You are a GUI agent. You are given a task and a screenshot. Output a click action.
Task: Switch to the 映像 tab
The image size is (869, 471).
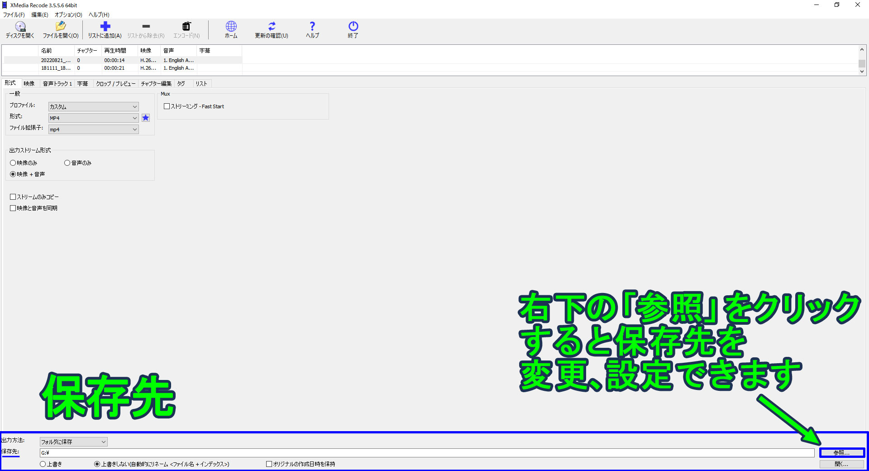29,84
